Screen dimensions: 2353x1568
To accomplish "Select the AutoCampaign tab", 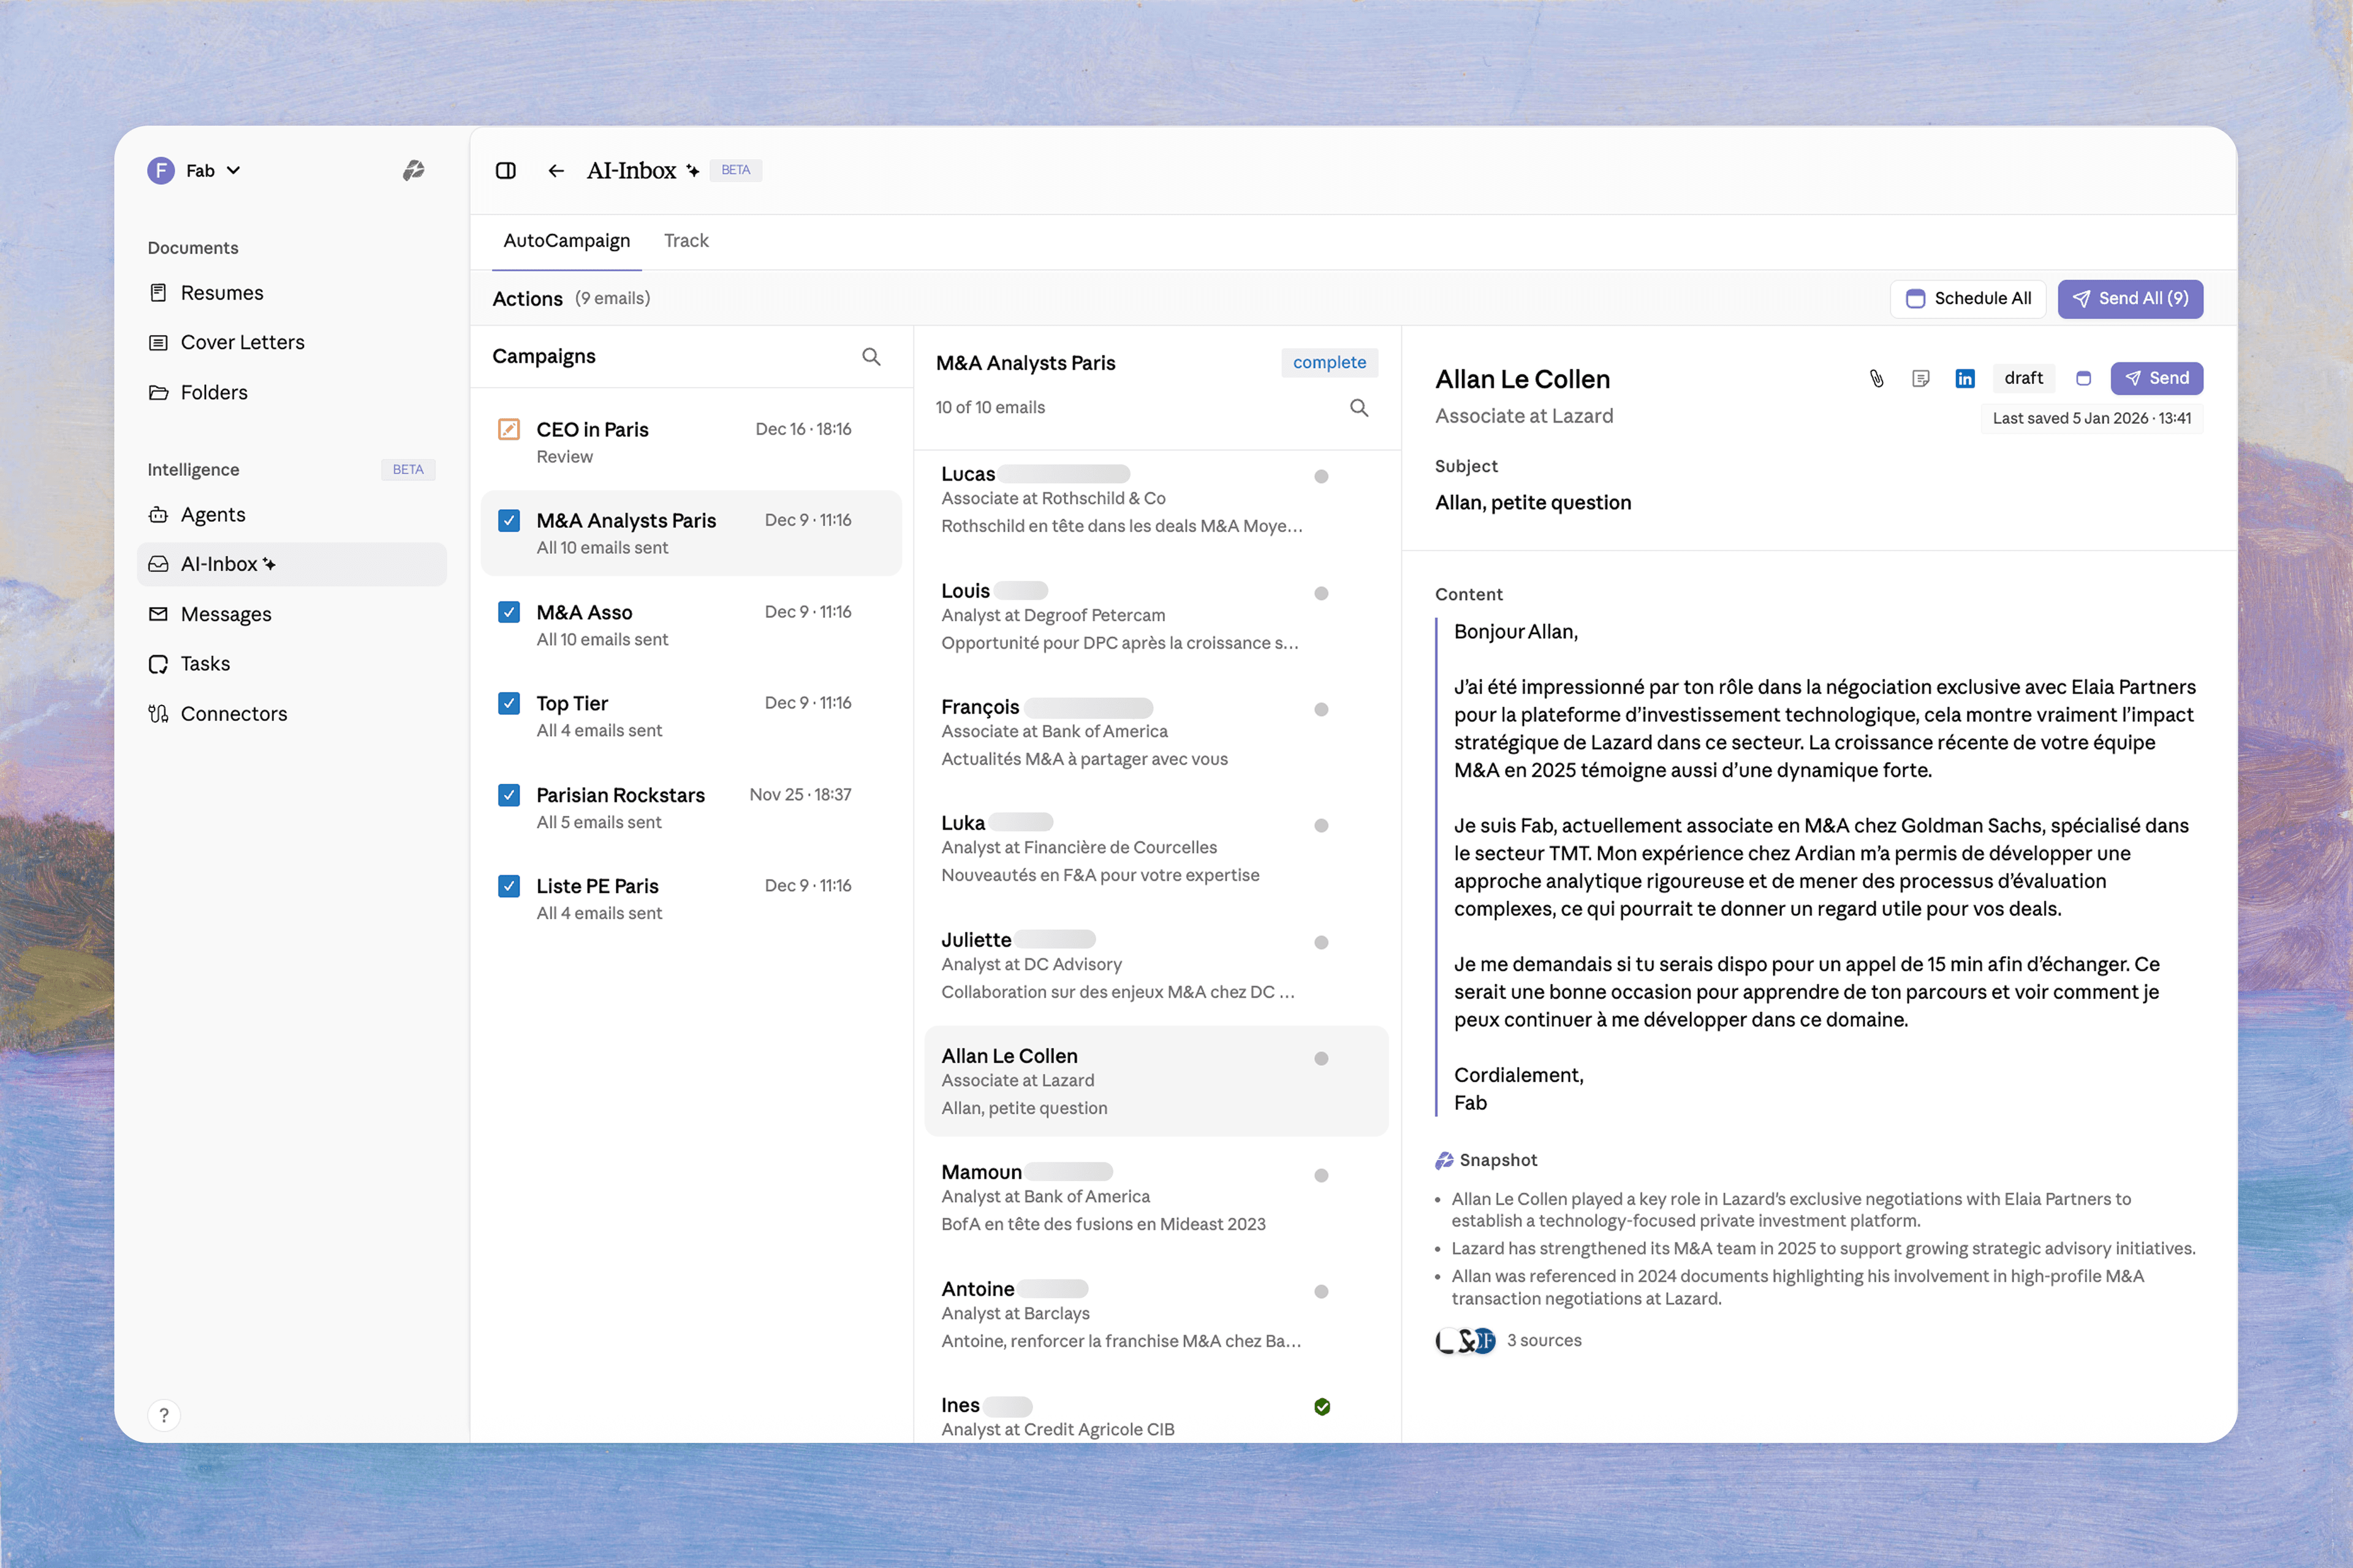I will click(x=566, y=240).
